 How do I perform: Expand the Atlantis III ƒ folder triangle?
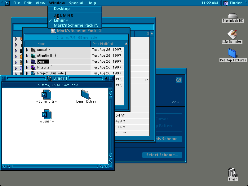coord(27,56)
